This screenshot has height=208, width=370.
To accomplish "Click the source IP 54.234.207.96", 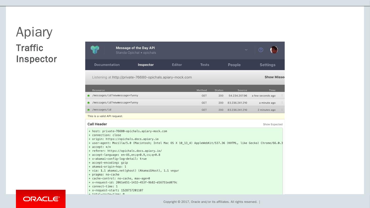I will click(x=238, y=96).
